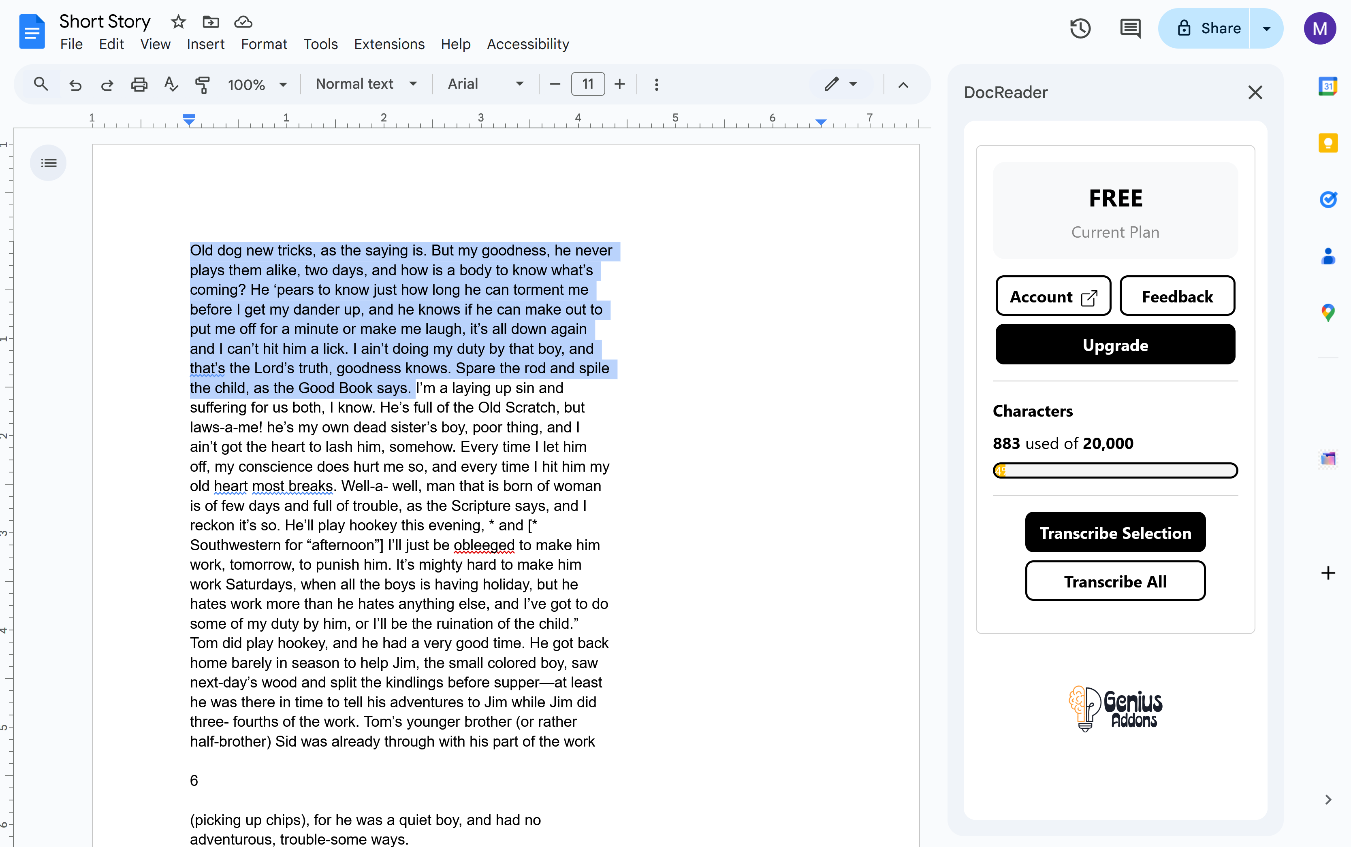Open the editing mode pencil dropdown

[x=841, y=84]
